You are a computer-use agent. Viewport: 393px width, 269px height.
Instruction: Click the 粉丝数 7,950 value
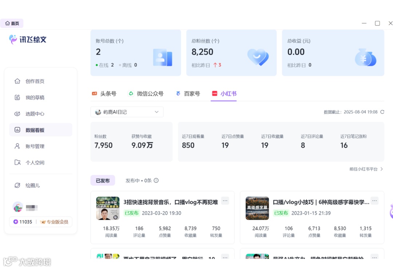(x=103, y=145)
